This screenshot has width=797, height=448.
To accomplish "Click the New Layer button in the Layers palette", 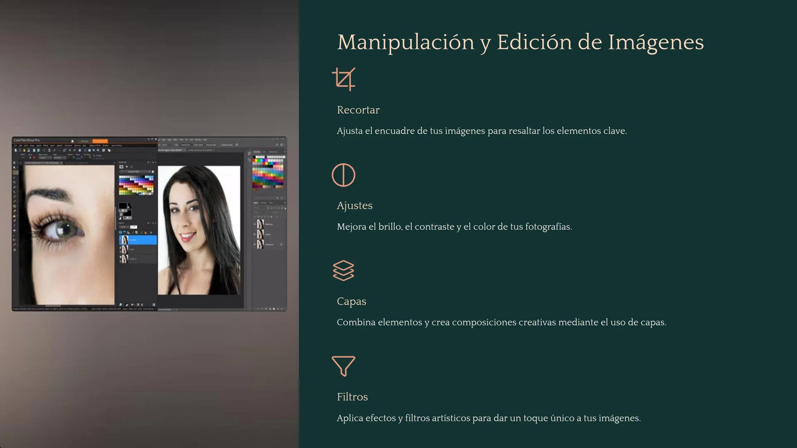I will click(120, 231).
